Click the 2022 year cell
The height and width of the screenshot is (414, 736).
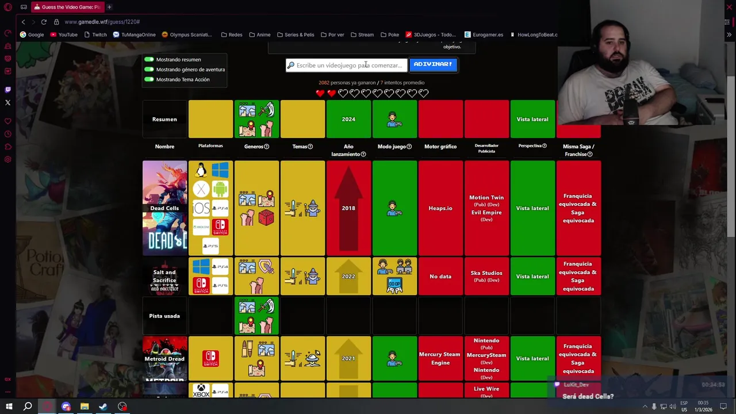(x=348, y=277)
